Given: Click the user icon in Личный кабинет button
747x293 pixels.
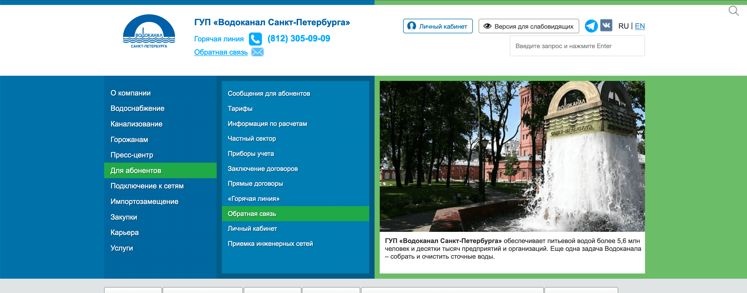Looking at the screenshot, I should (x=411, y=26).
